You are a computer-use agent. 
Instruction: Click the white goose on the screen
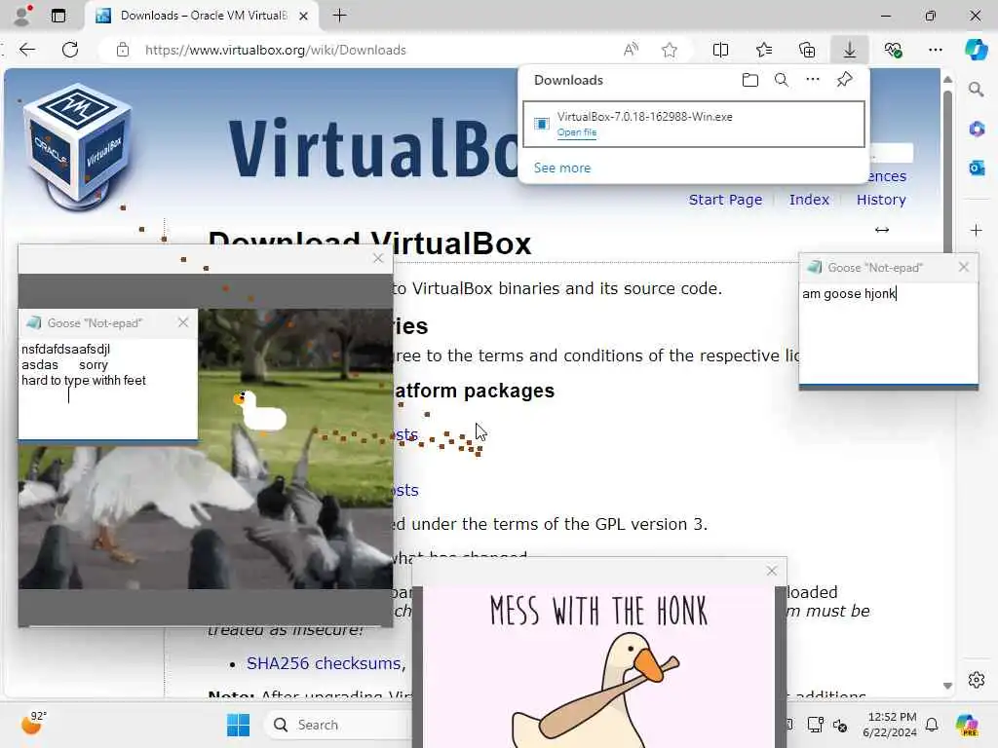[x=259, y=411]
